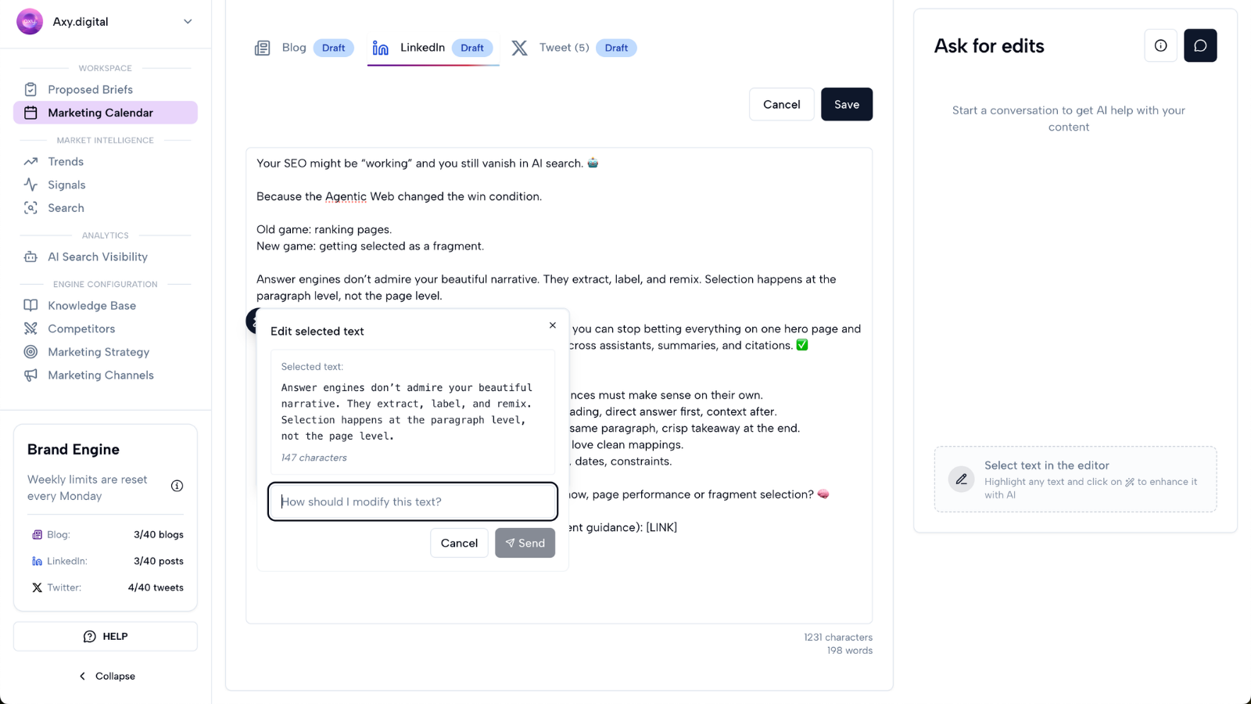Click the '147 characters' label in popup
The image size is (1251, 704).
point(314,458)
